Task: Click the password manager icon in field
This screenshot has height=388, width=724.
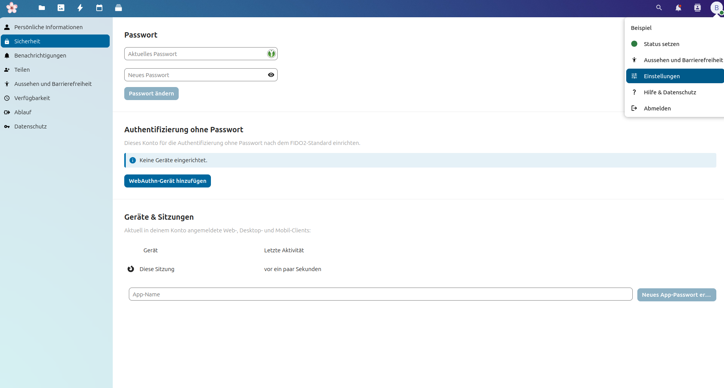Action: (271, 54)
